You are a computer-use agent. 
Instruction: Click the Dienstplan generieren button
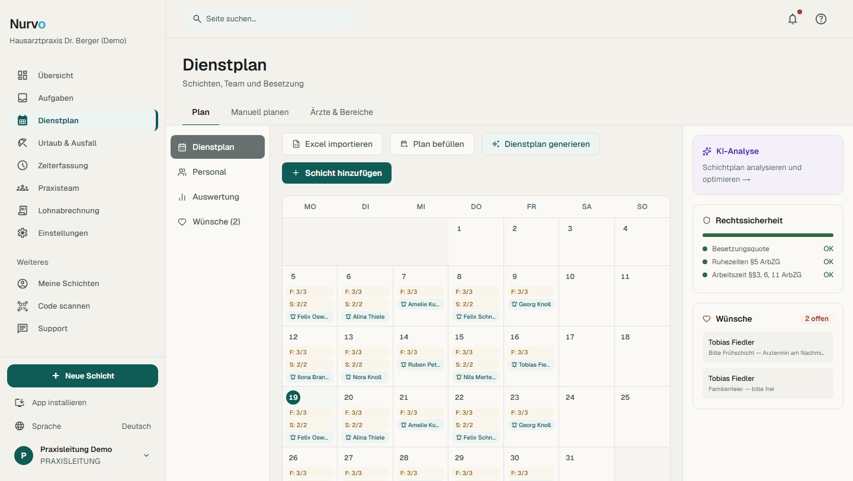pos(541,144)
